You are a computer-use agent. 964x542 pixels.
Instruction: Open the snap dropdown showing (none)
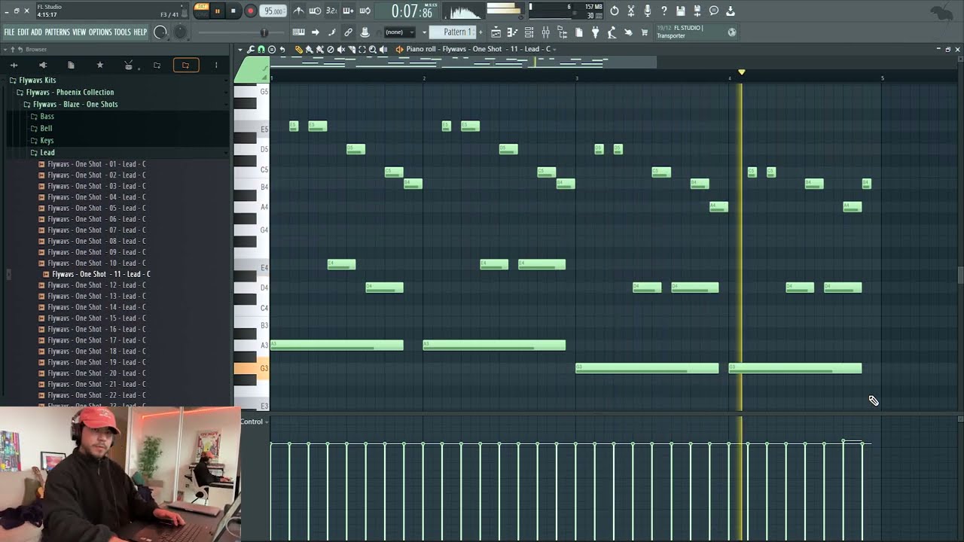(x=399, y=32)
